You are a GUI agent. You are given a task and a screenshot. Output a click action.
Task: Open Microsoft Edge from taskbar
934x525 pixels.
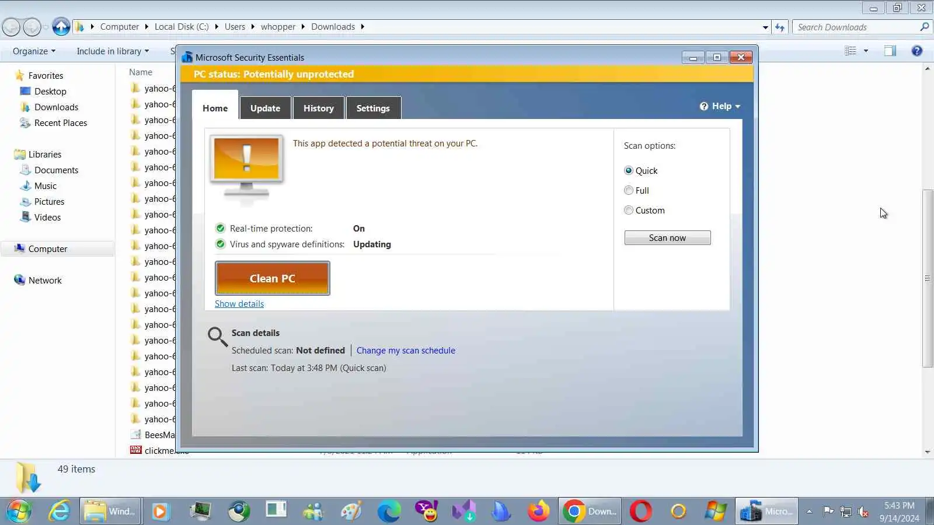pyautogui.click(x=389, y=512)
